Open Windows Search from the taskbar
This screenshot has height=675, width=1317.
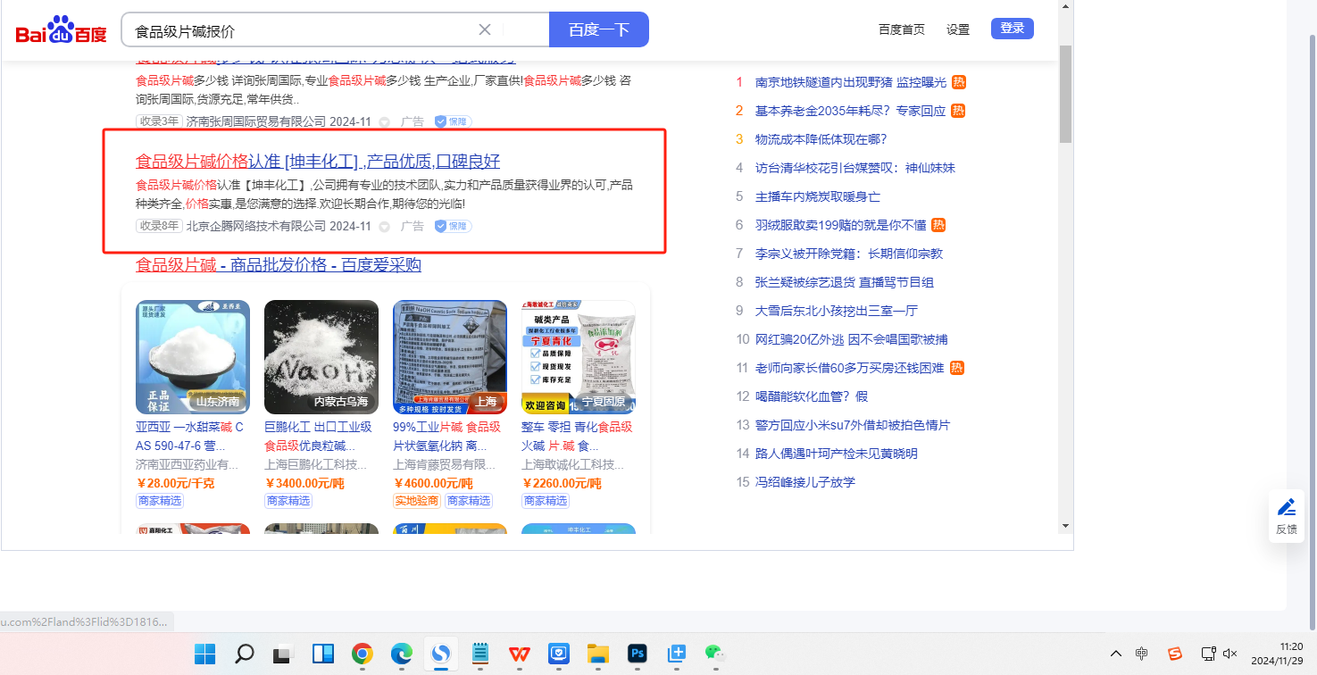pyautogui.click(x=244, y=654)
